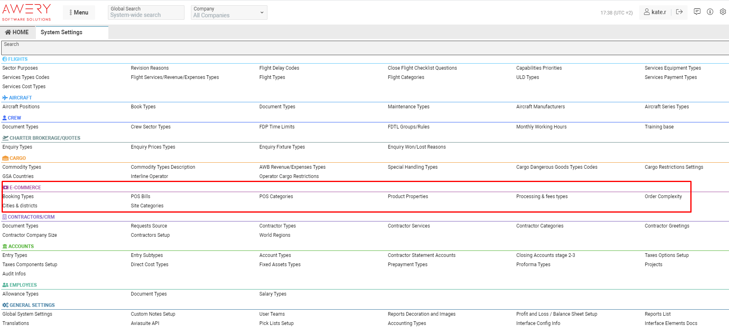Image resolution: width=729 pixels, height=331 pixels.
Task: Click the Accounts section bank icon
Action: pos(5,246)
